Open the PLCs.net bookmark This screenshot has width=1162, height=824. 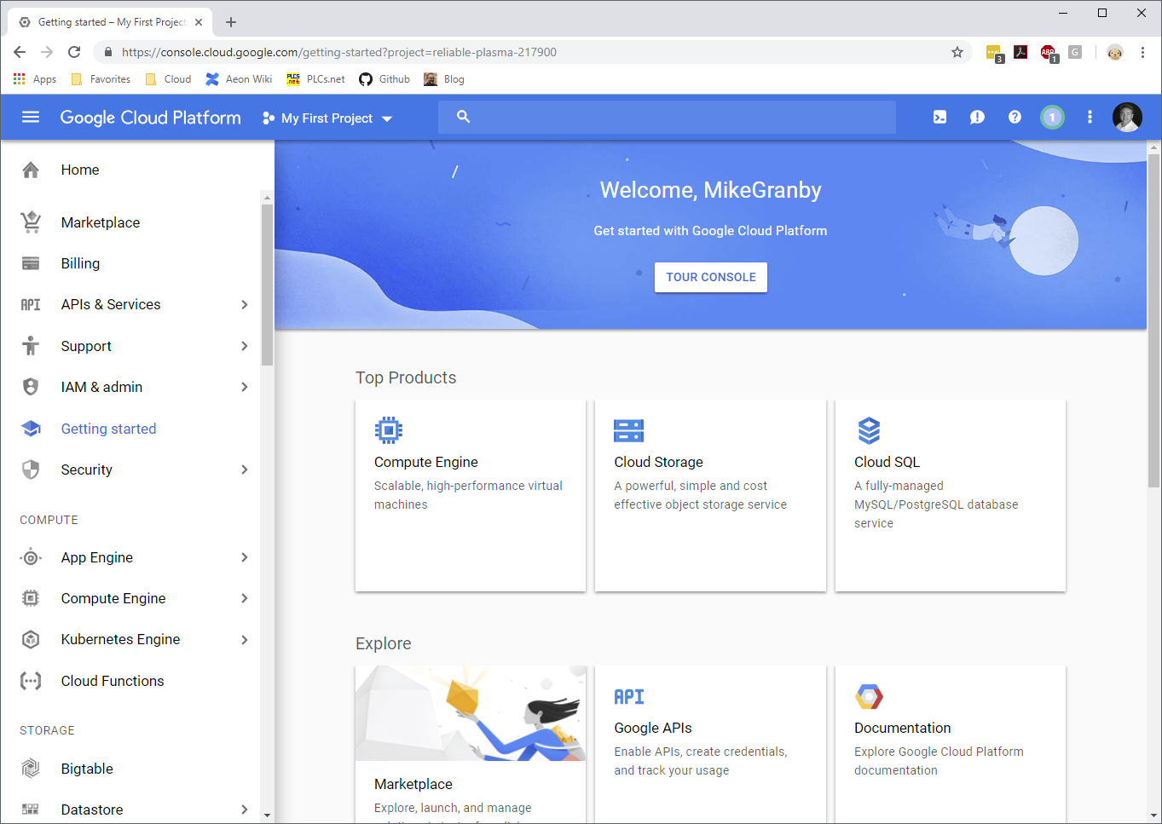[315, 79]
